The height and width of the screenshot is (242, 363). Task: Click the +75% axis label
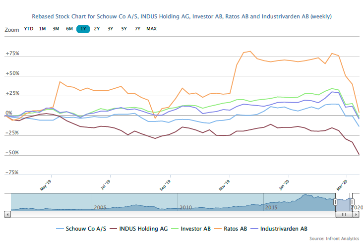coord(12,54)
